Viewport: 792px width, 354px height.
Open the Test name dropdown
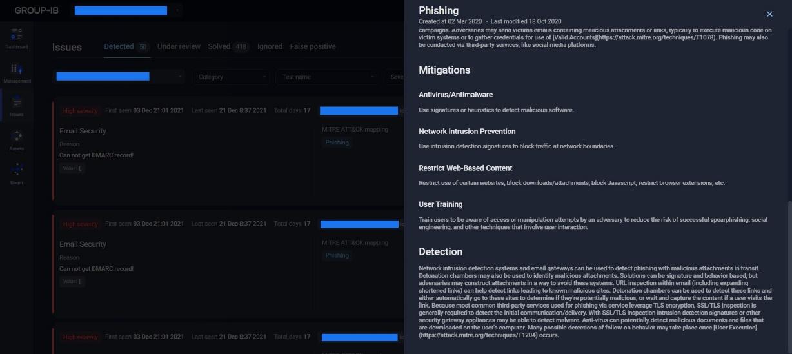tap(327, 77)
